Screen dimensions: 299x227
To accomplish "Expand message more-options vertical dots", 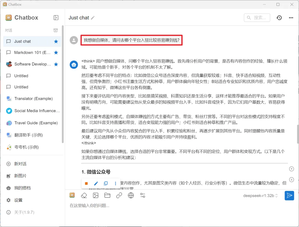I will [115, 183].
